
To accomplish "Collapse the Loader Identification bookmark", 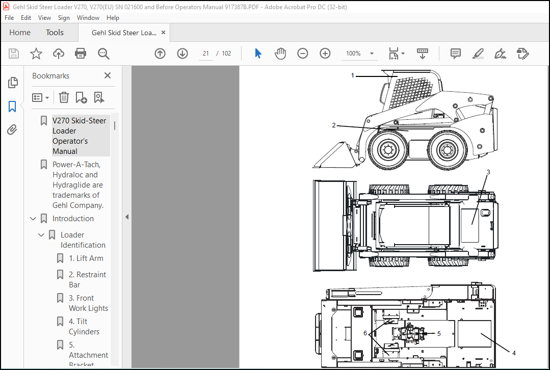I will click(41, 234).
